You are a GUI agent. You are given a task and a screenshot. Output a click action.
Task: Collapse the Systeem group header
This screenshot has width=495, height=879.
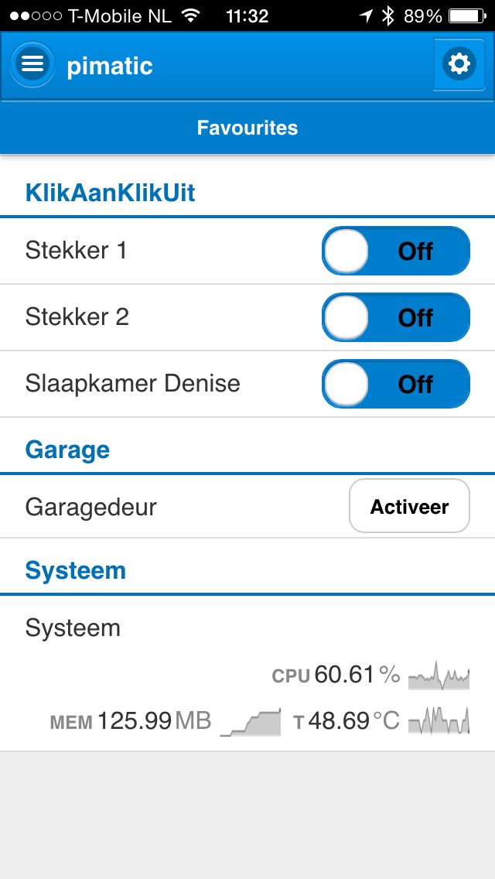pos(76,570)
